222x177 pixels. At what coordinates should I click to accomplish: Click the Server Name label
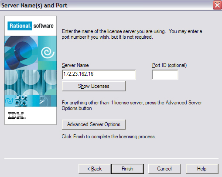coord(75,65)
